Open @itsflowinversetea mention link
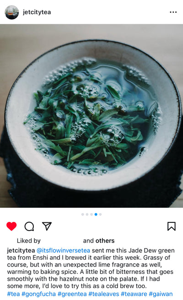This screenshot has height=300, width=183. click(x=63, y=250)
